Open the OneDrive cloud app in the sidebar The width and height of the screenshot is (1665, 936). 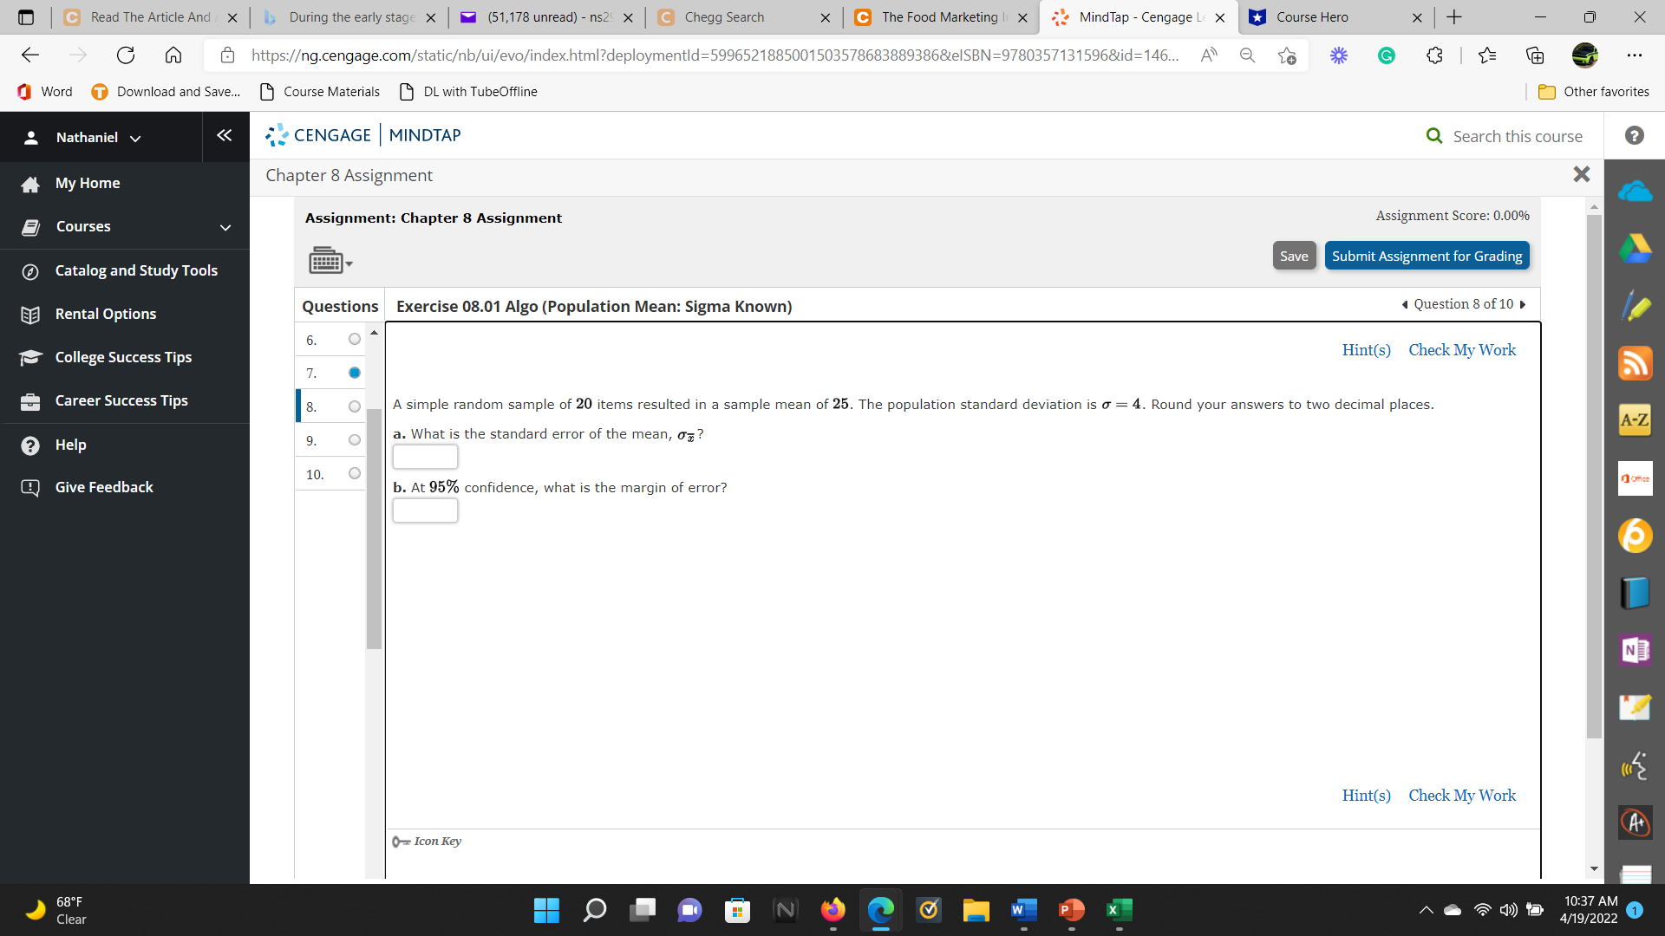point(1636,190)
